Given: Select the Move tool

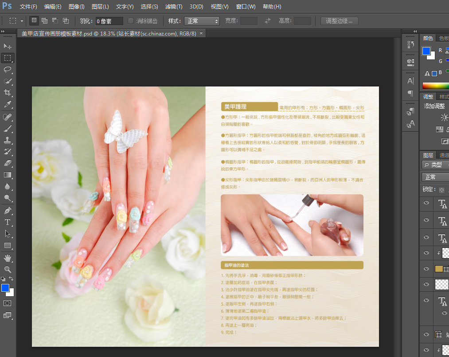Looking at the screenshot, I should (8, 46).
